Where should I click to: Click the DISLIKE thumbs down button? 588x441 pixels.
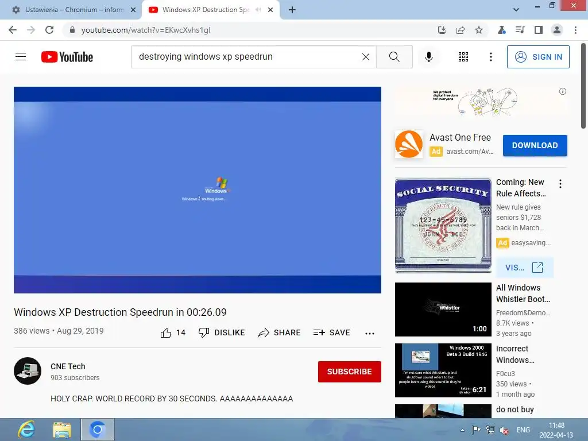click(x=222, y=332)
